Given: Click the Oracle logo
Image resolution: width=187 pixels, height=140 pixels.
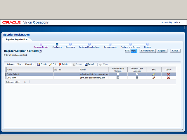Looking at the screenshot, I should pyautogui.click(x=12, y=22).
